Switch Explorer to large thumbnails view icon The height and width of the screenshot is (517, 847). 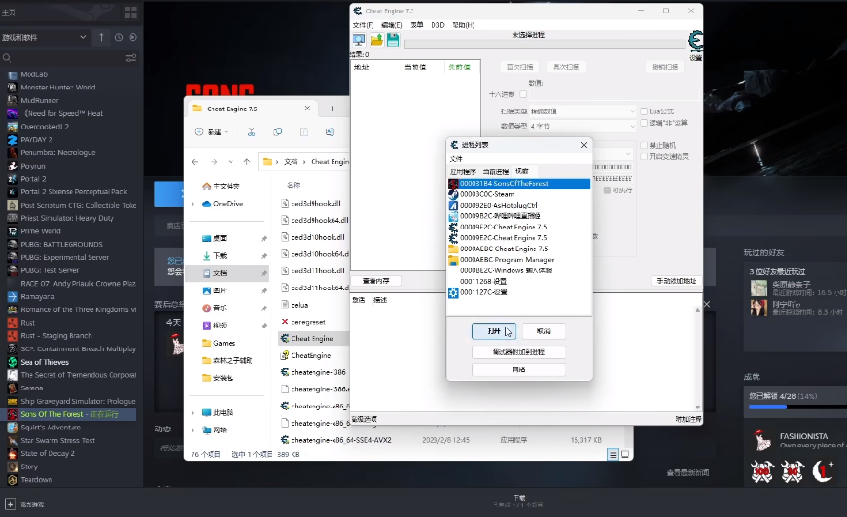pos(625,455)
